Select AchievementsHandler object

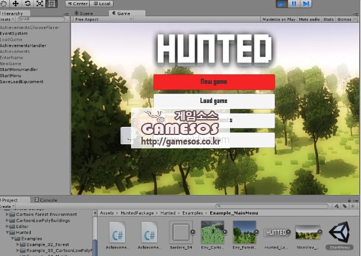coord(23,45)
